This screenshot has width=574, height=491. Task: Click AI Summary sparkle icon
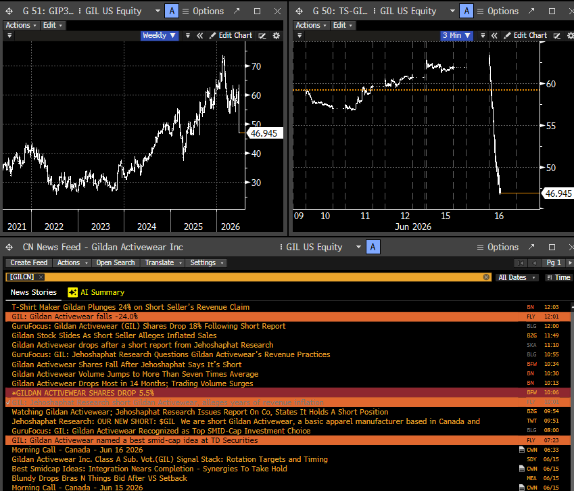tap(72, 292)
